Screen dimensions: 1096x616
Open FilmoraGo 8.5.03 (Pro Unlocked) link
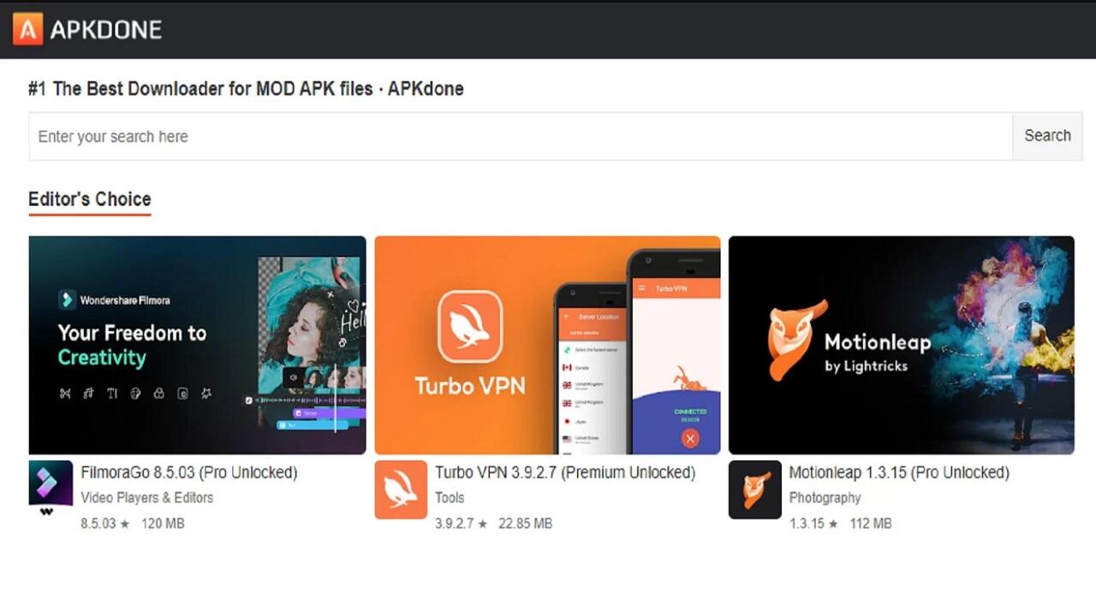tap(189, 472)
